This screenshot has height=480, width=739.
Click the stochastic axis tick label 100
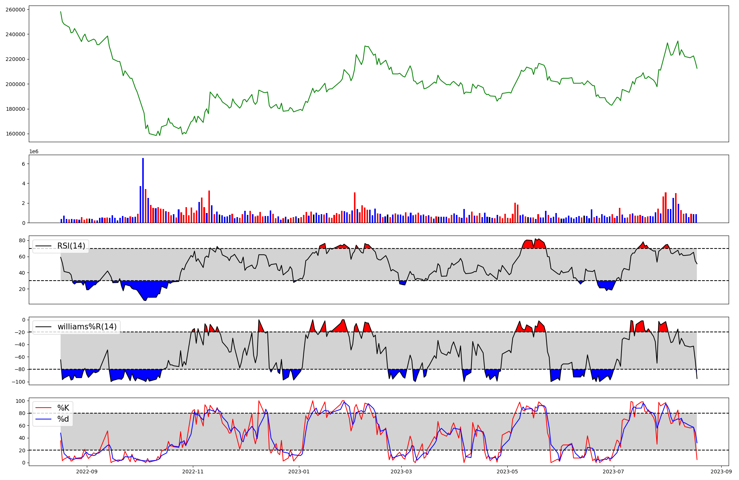(21, 401)
